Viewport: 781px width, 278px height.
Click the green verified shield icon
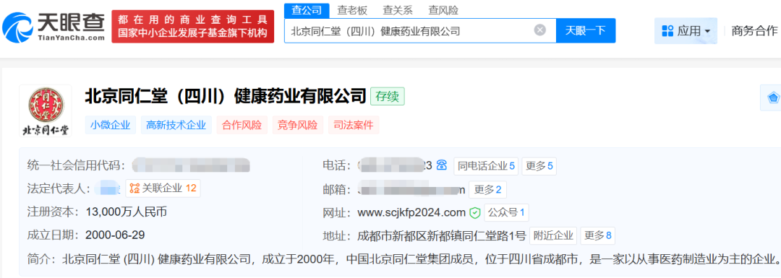click(474, 213)
